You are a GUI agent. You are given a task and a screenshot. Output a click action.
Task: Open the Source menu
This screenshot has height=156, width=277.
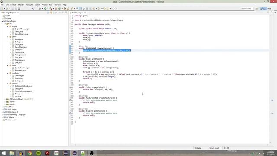click(x=13, y=5)
